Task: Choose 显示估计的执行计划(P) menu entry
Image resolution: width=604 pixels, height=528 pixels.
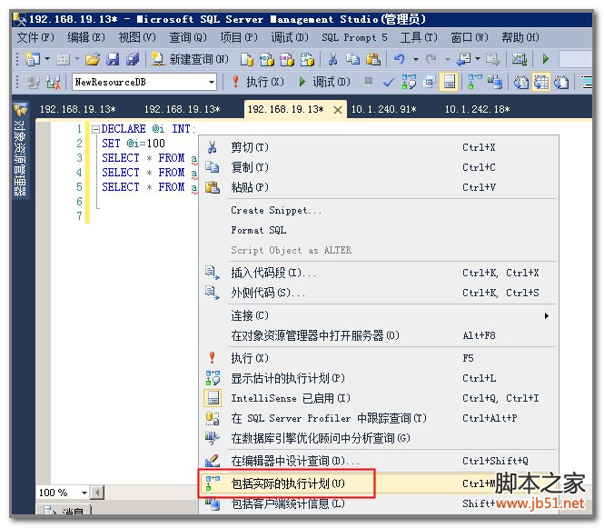Action: coord(379,378)
